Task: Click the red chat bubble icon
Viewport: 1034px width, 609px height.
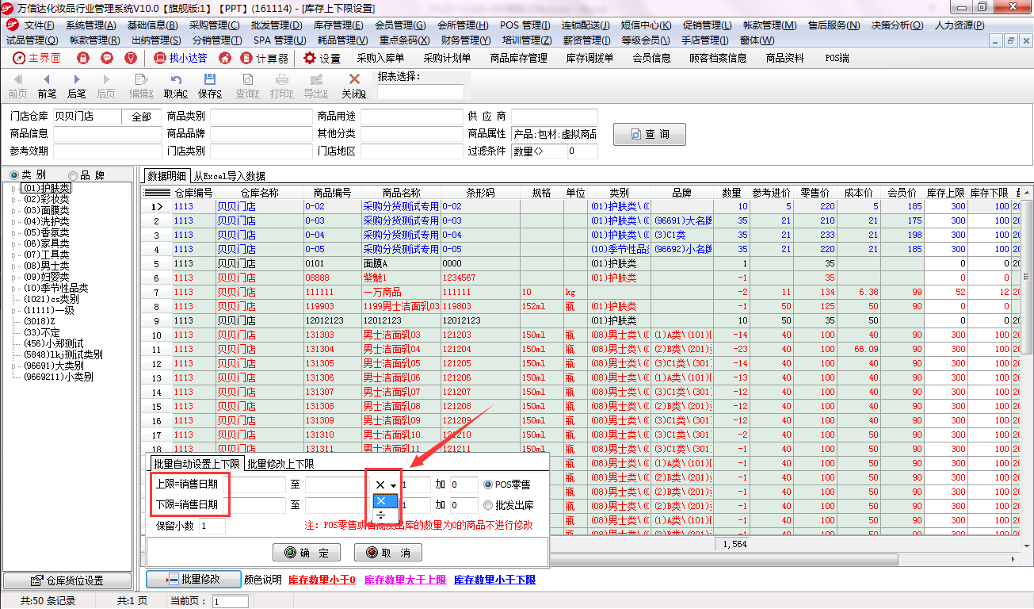Action: pos(107,58)
